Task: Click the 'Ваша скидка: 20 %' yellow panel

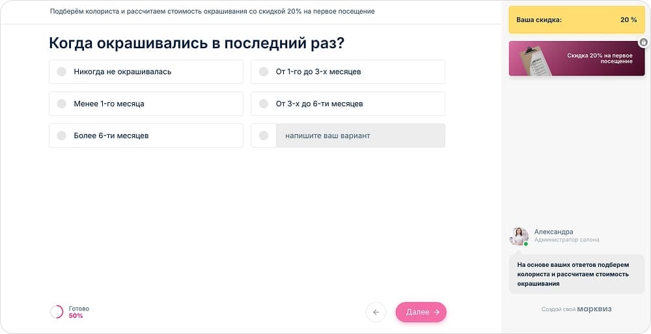Action: pos(577,20)
